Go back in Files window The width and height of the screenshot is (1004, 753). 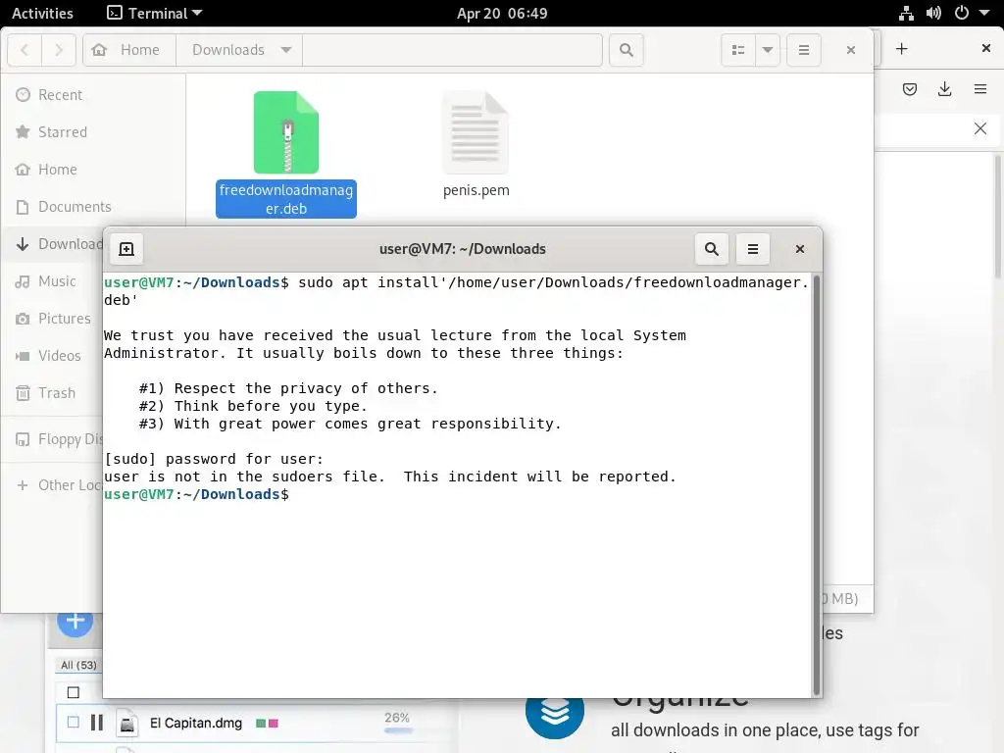25,50
